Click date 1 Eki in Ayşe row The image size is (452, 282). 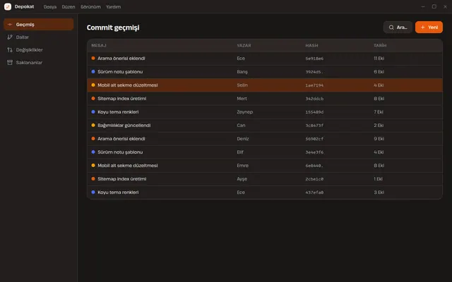(x=379, y=178)
